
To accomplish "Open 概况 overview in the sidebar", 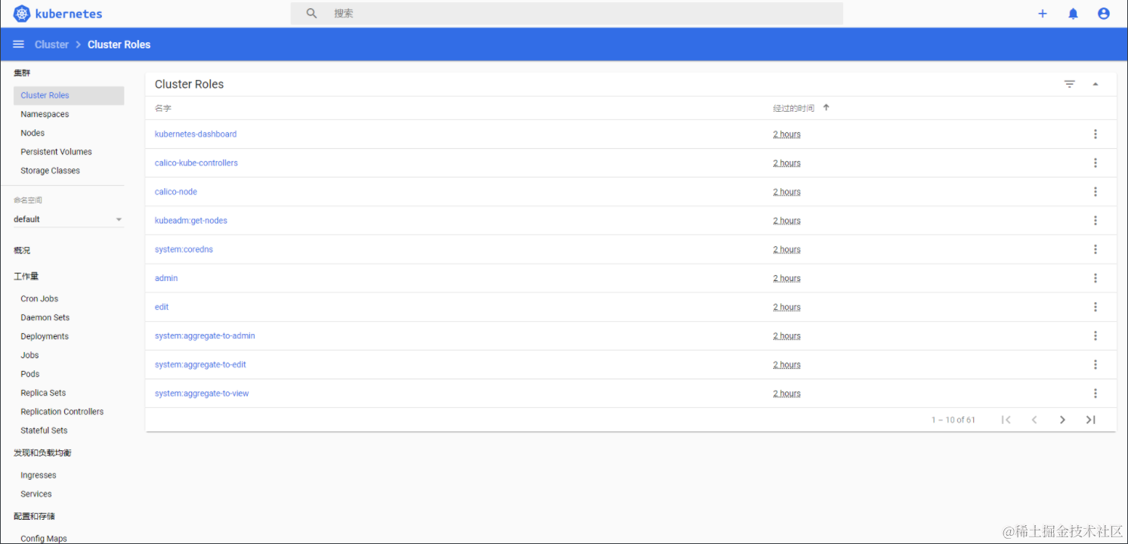I will (x=22, y=250).
